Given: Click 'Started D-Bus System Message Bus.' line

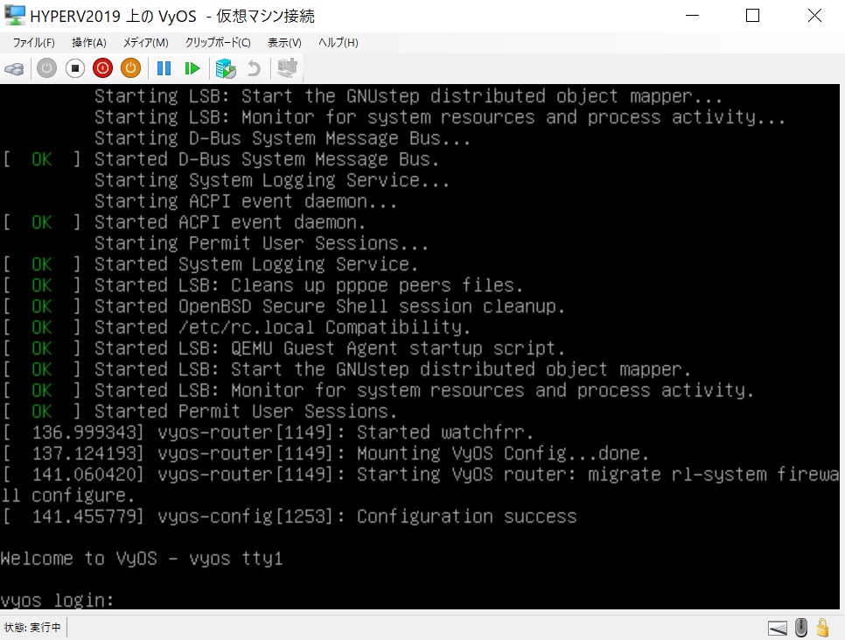Looking at the screenshot, I should pos(267,159).
